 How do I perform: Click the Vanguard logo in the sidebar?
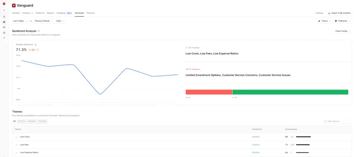click(x=4, y=4)
